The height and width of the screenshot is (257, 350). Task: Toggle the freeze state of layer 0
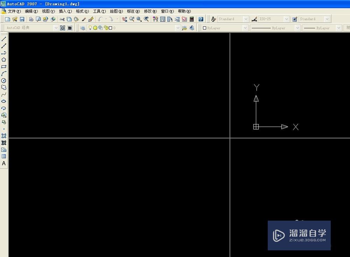pos(95,28)
